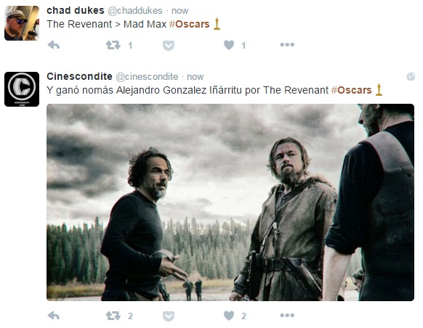Open Pocket save icon on chad dukes' tweet
The width and height of the screenshot is (423, 328).
[169, 45]
